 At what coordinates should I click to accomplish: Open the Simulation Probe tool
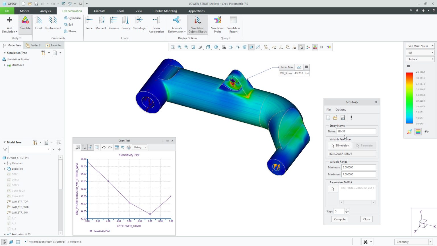pyautogui.click(x=217, y=24)
